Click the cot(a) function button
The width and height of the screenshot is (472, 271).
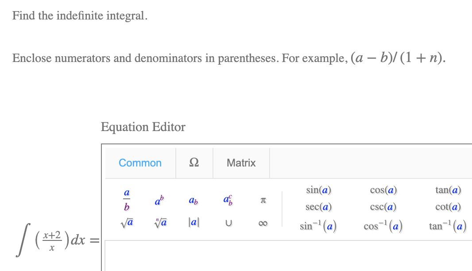click(x=448, y=207)
